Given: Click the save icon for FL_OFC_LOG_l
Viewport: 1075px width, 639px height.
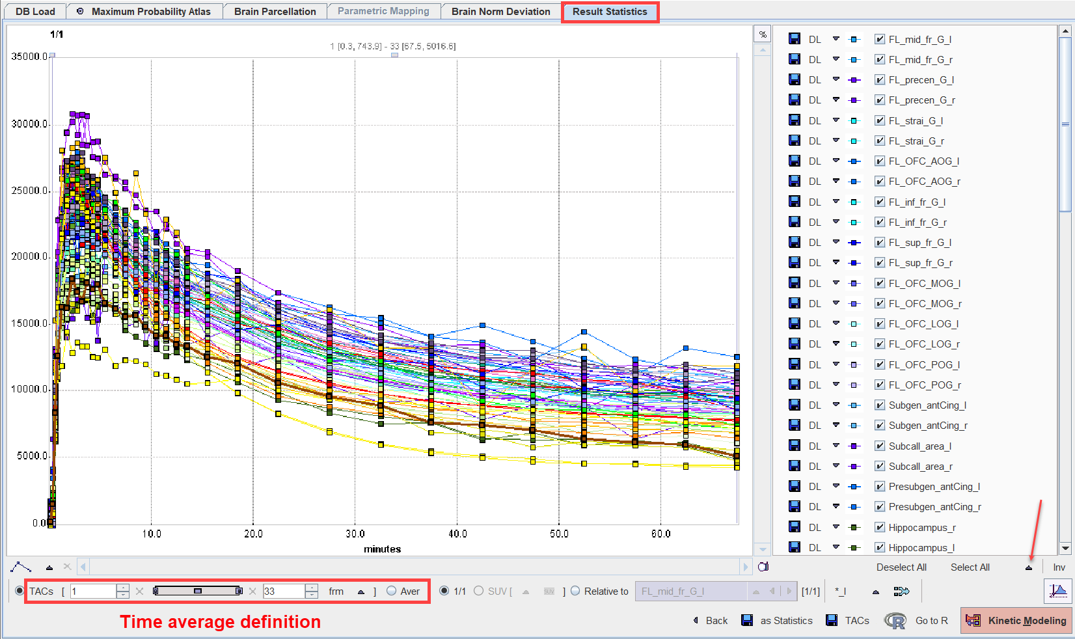Looking at the screenshot, I should [x=794, y=323].
